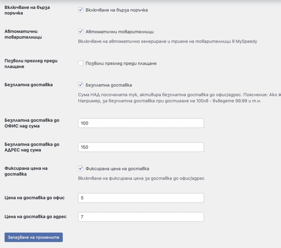The height and width of the screenshot is (248, 281).
Task: Focus the field showing value 7
Action: (x=141, y=217)
